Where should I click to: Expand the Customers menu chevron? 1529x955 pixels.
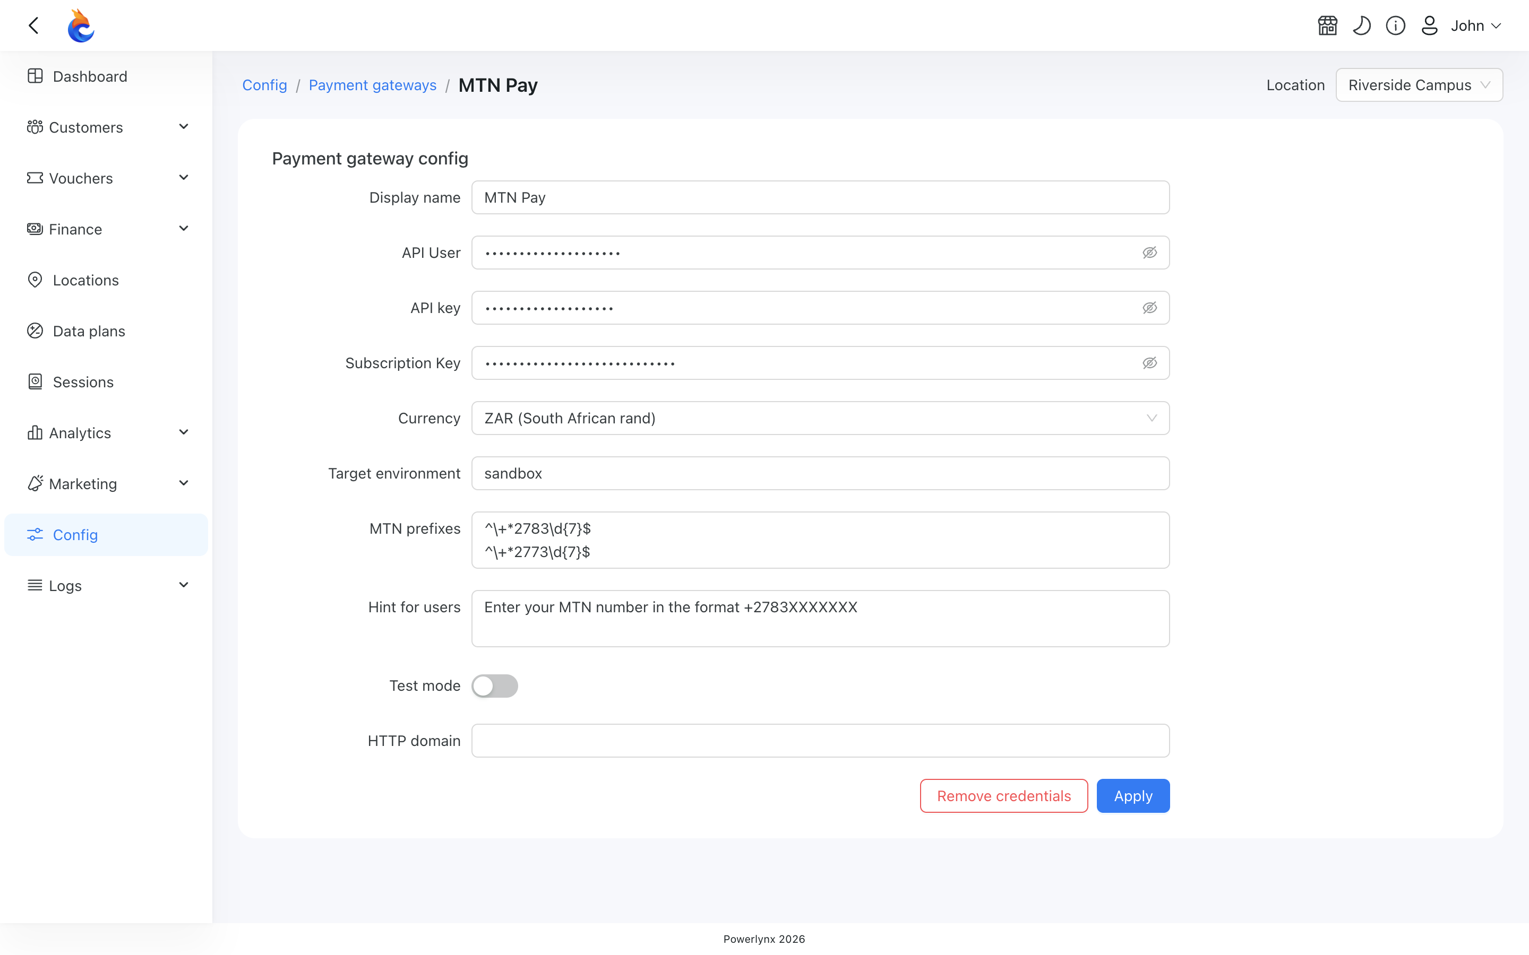(184, 127)
